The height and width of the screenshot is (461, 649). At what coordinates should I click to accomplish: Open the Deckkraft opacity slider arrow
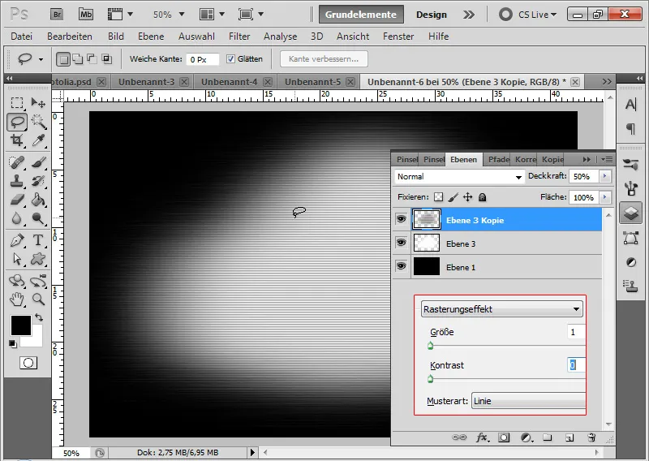tap(604, 176)
